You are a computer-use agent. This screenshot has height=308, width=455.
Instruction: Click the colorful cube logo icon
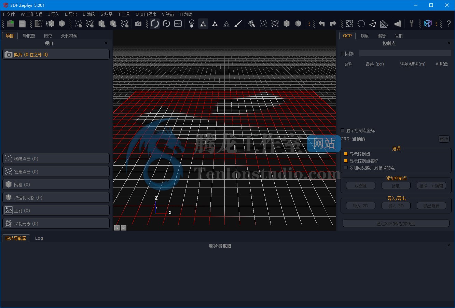(x=428, y=24)
